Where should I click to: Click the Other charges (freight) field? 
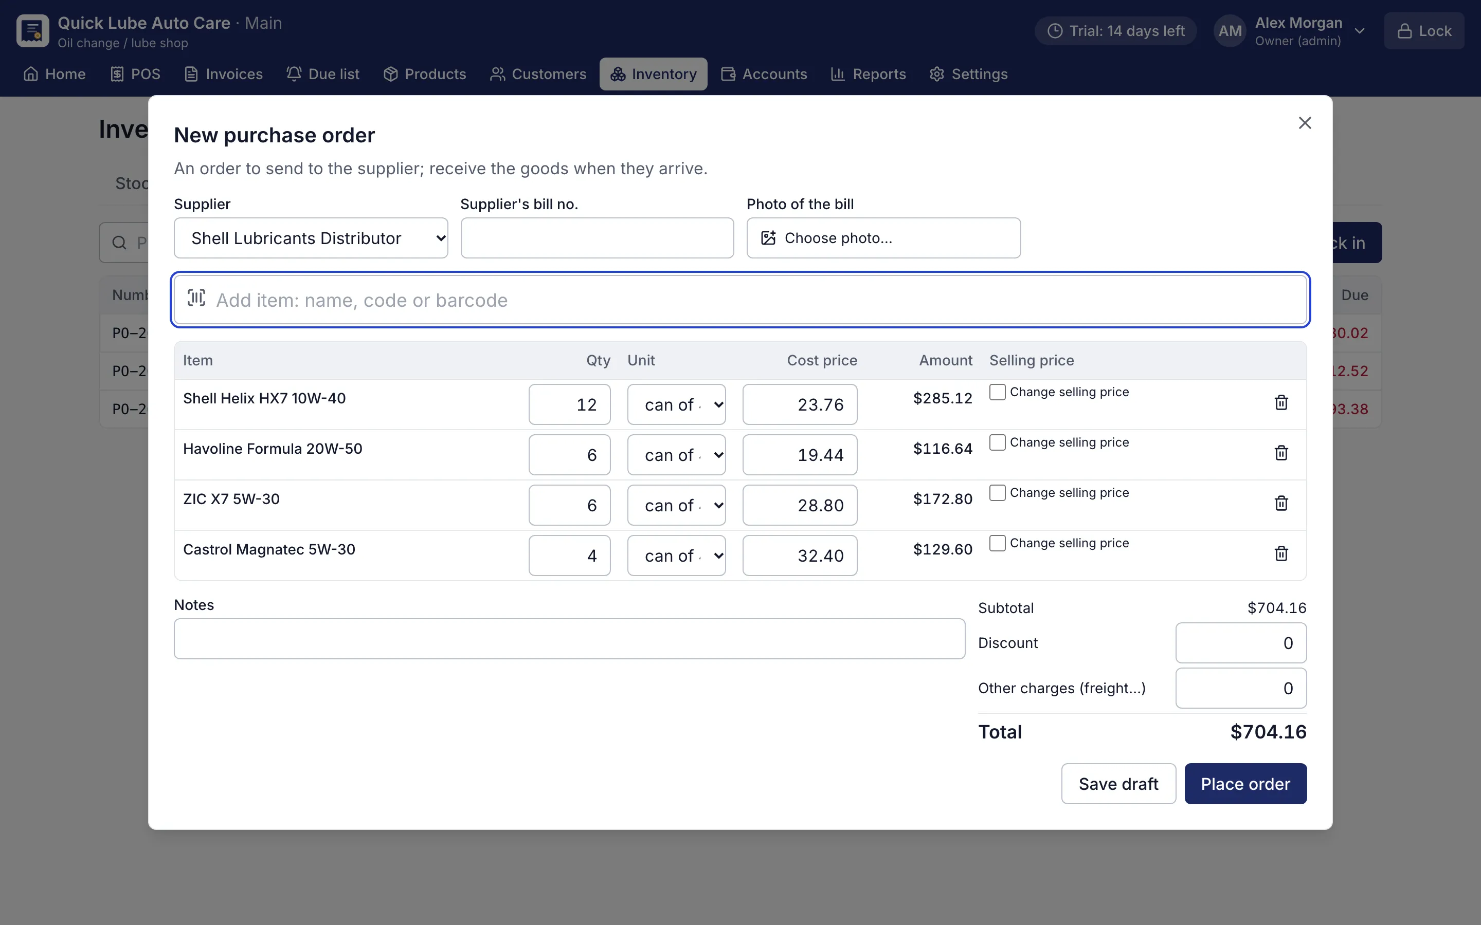coord(1240,688)
